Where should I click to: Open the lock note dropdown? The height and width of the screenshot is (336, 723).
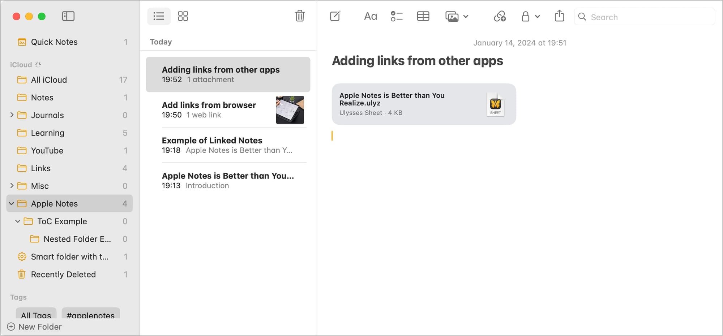tap(530, 16)
